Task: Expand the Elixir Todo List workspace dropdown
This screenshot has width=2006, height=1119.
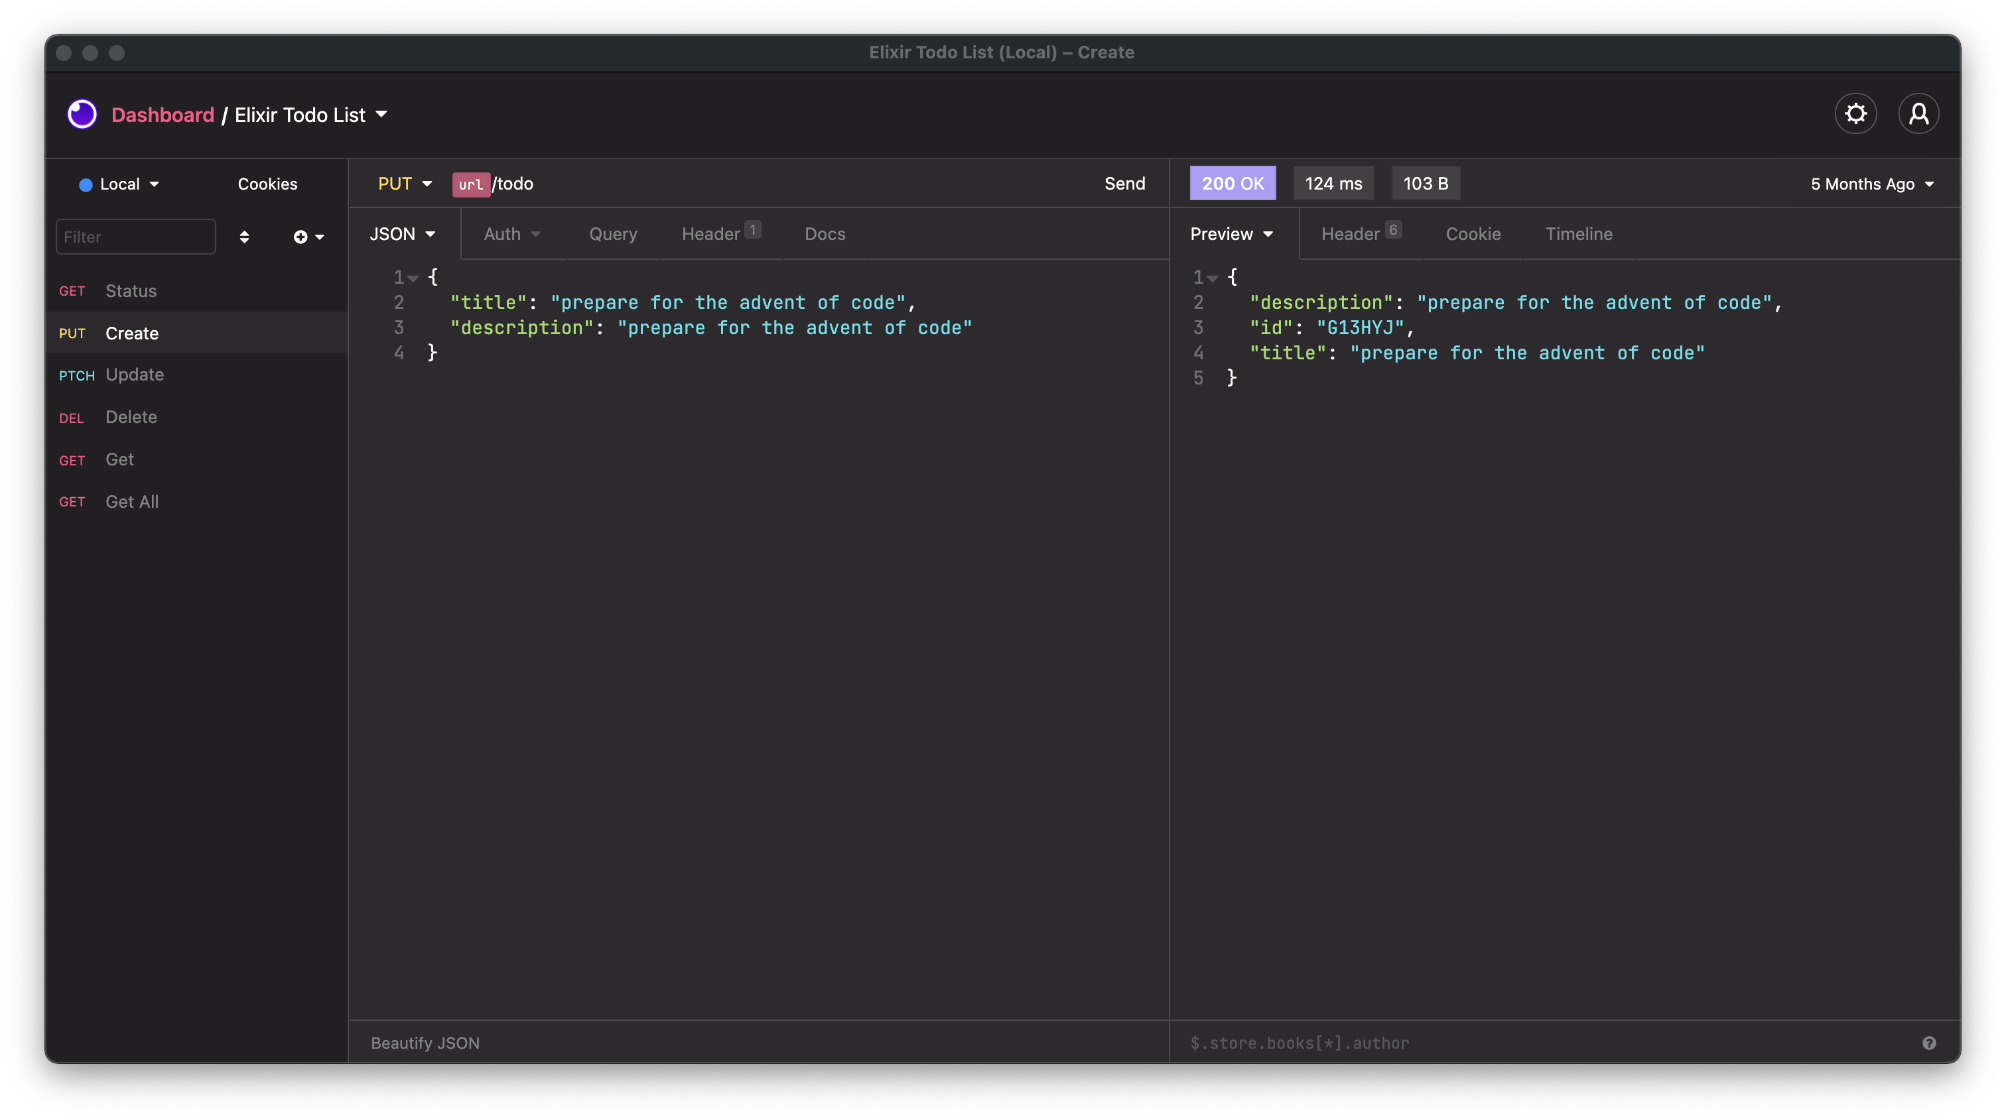Action: 381,115
